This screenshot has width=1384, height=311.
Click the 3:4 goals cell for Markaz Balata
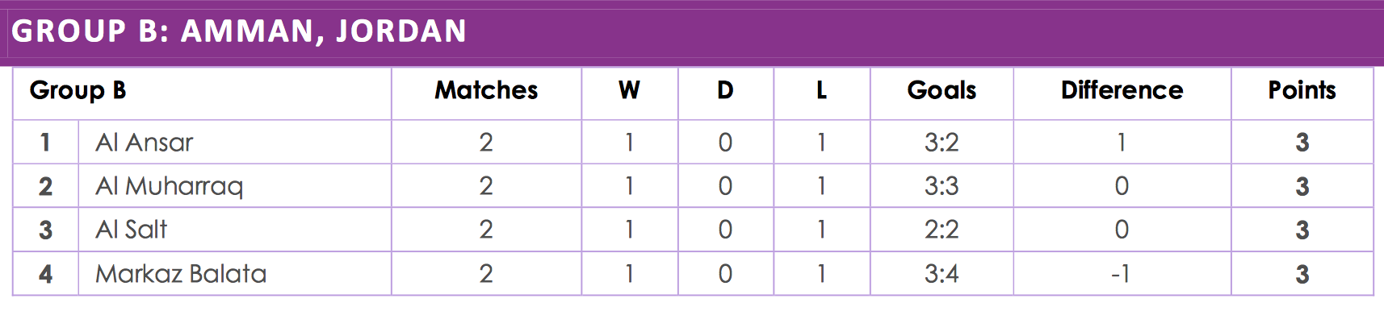point(942,274)
